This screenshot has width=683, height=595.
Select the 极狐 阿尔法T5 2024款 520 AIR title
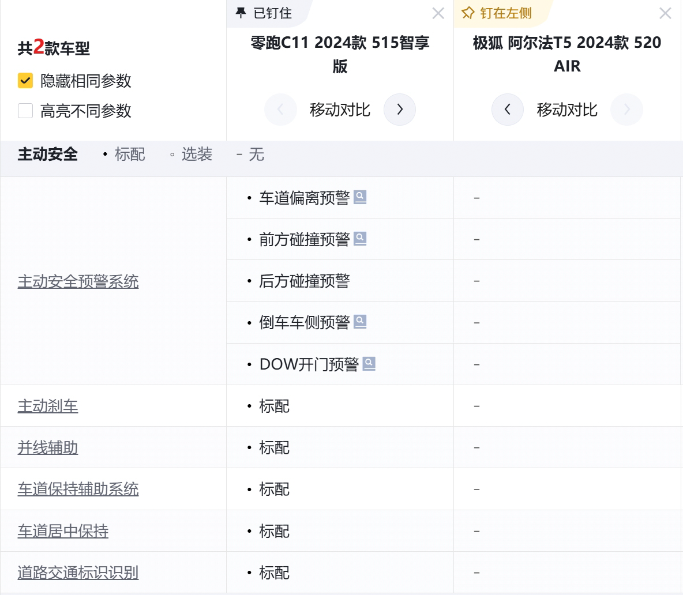tap(567, 54)
